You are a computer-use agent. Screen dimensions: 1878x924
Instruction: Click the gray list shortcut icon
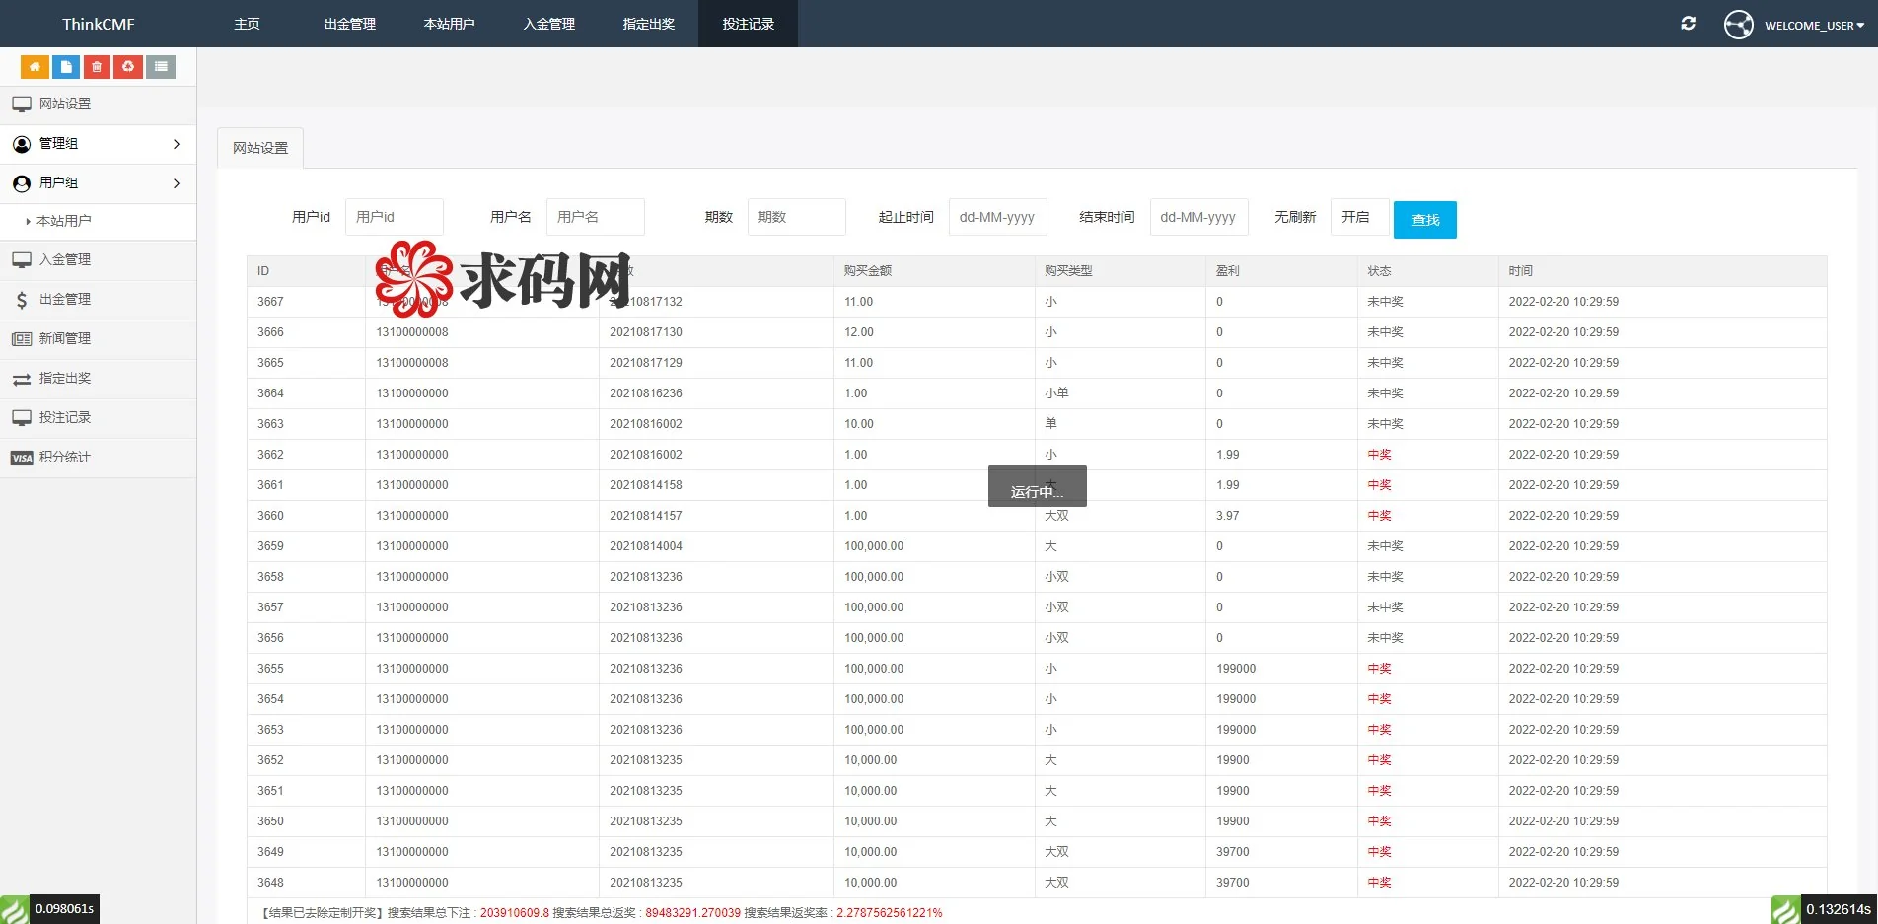(x=161, y=67)
